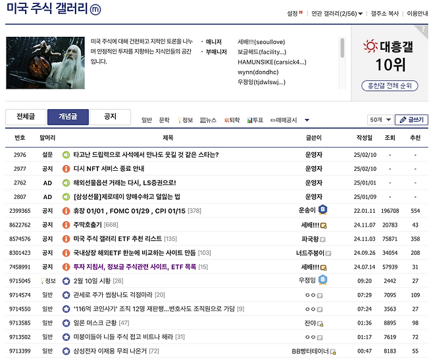
Task: Open the 이용안내 link
Action: pyautogui.click(x=417, y=14)
